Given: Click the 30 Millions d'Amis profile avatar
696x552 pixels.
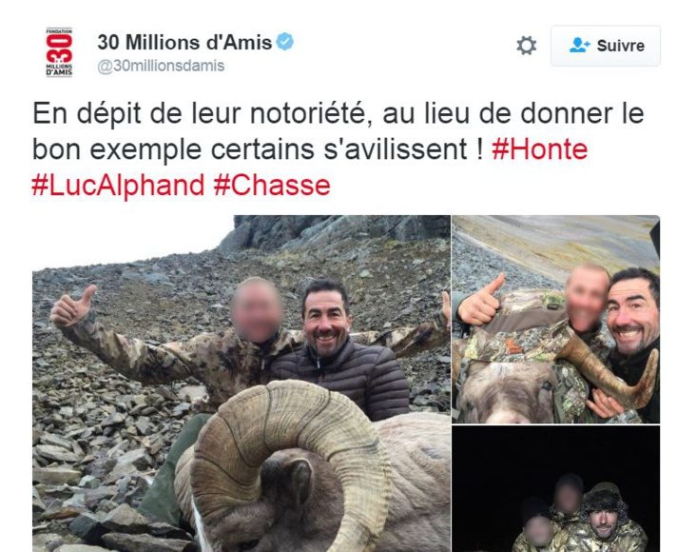Looking at the screenshot, I should [x=59, y=52].
